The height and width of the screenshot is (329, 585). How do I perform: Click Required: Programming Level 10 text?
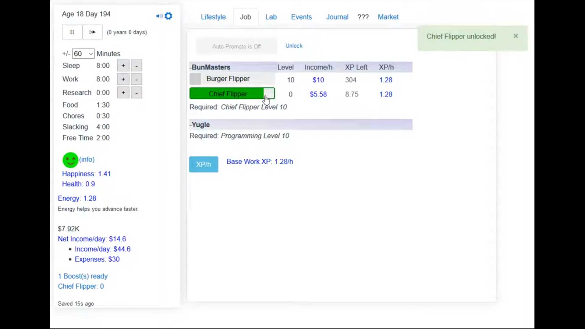click(x=239, y=136)
